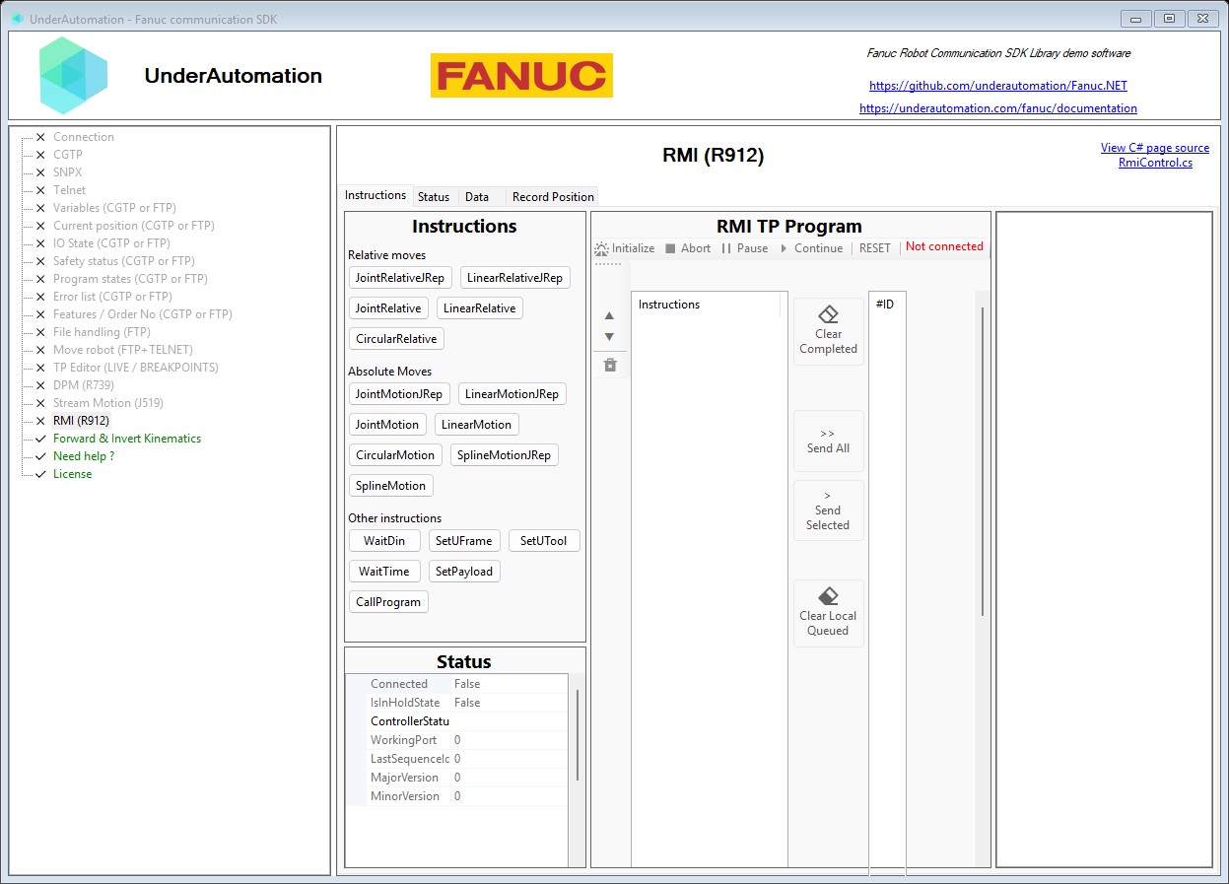Image resolution: width=1229 pixels, height=884 pixels.
Task: Select the ControllerStatus property row
Action: (x=456, y=721)
